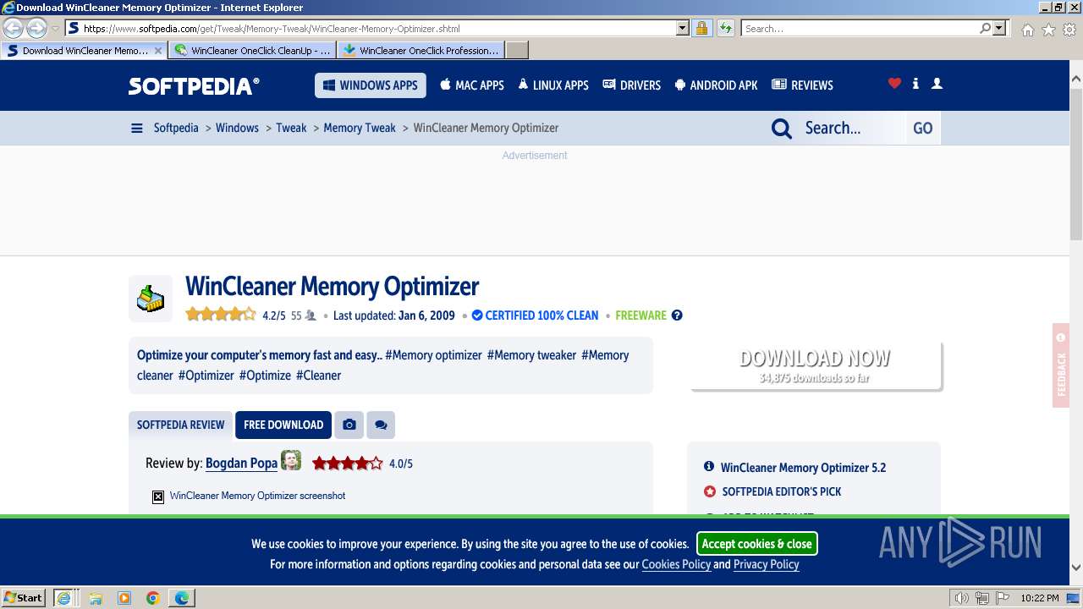
Task: Click the WinCleaner Memory Optimizer app icon
Action: [151, 299]
